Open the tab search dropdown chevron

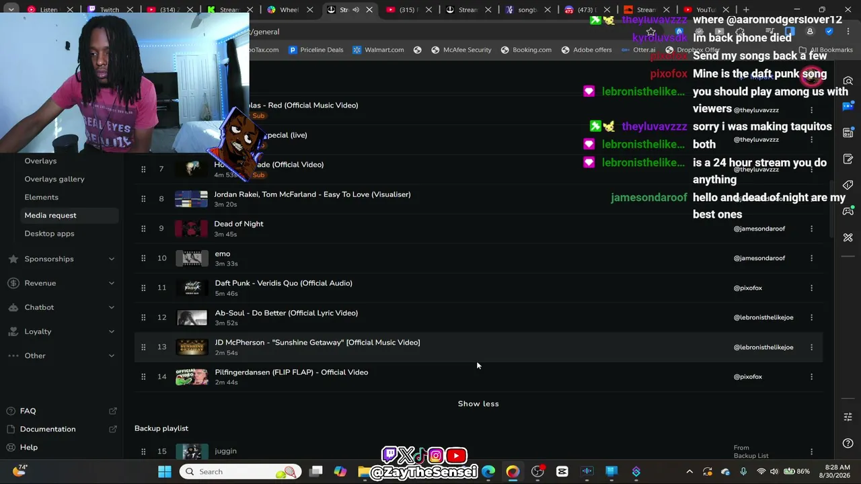pos(11,9)
